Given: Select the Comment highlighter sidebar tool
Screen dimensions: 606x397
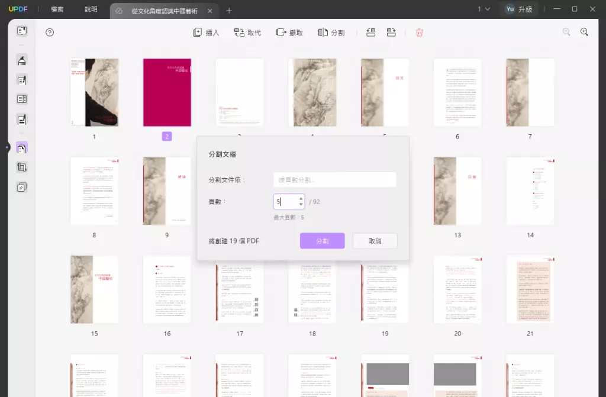Looking at the screenshot, I should pos(22,60).
